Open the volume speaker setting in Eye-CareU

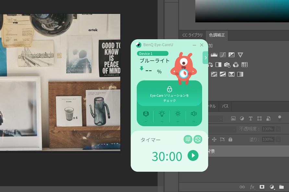pyautogui.click(x=194, y=114)
